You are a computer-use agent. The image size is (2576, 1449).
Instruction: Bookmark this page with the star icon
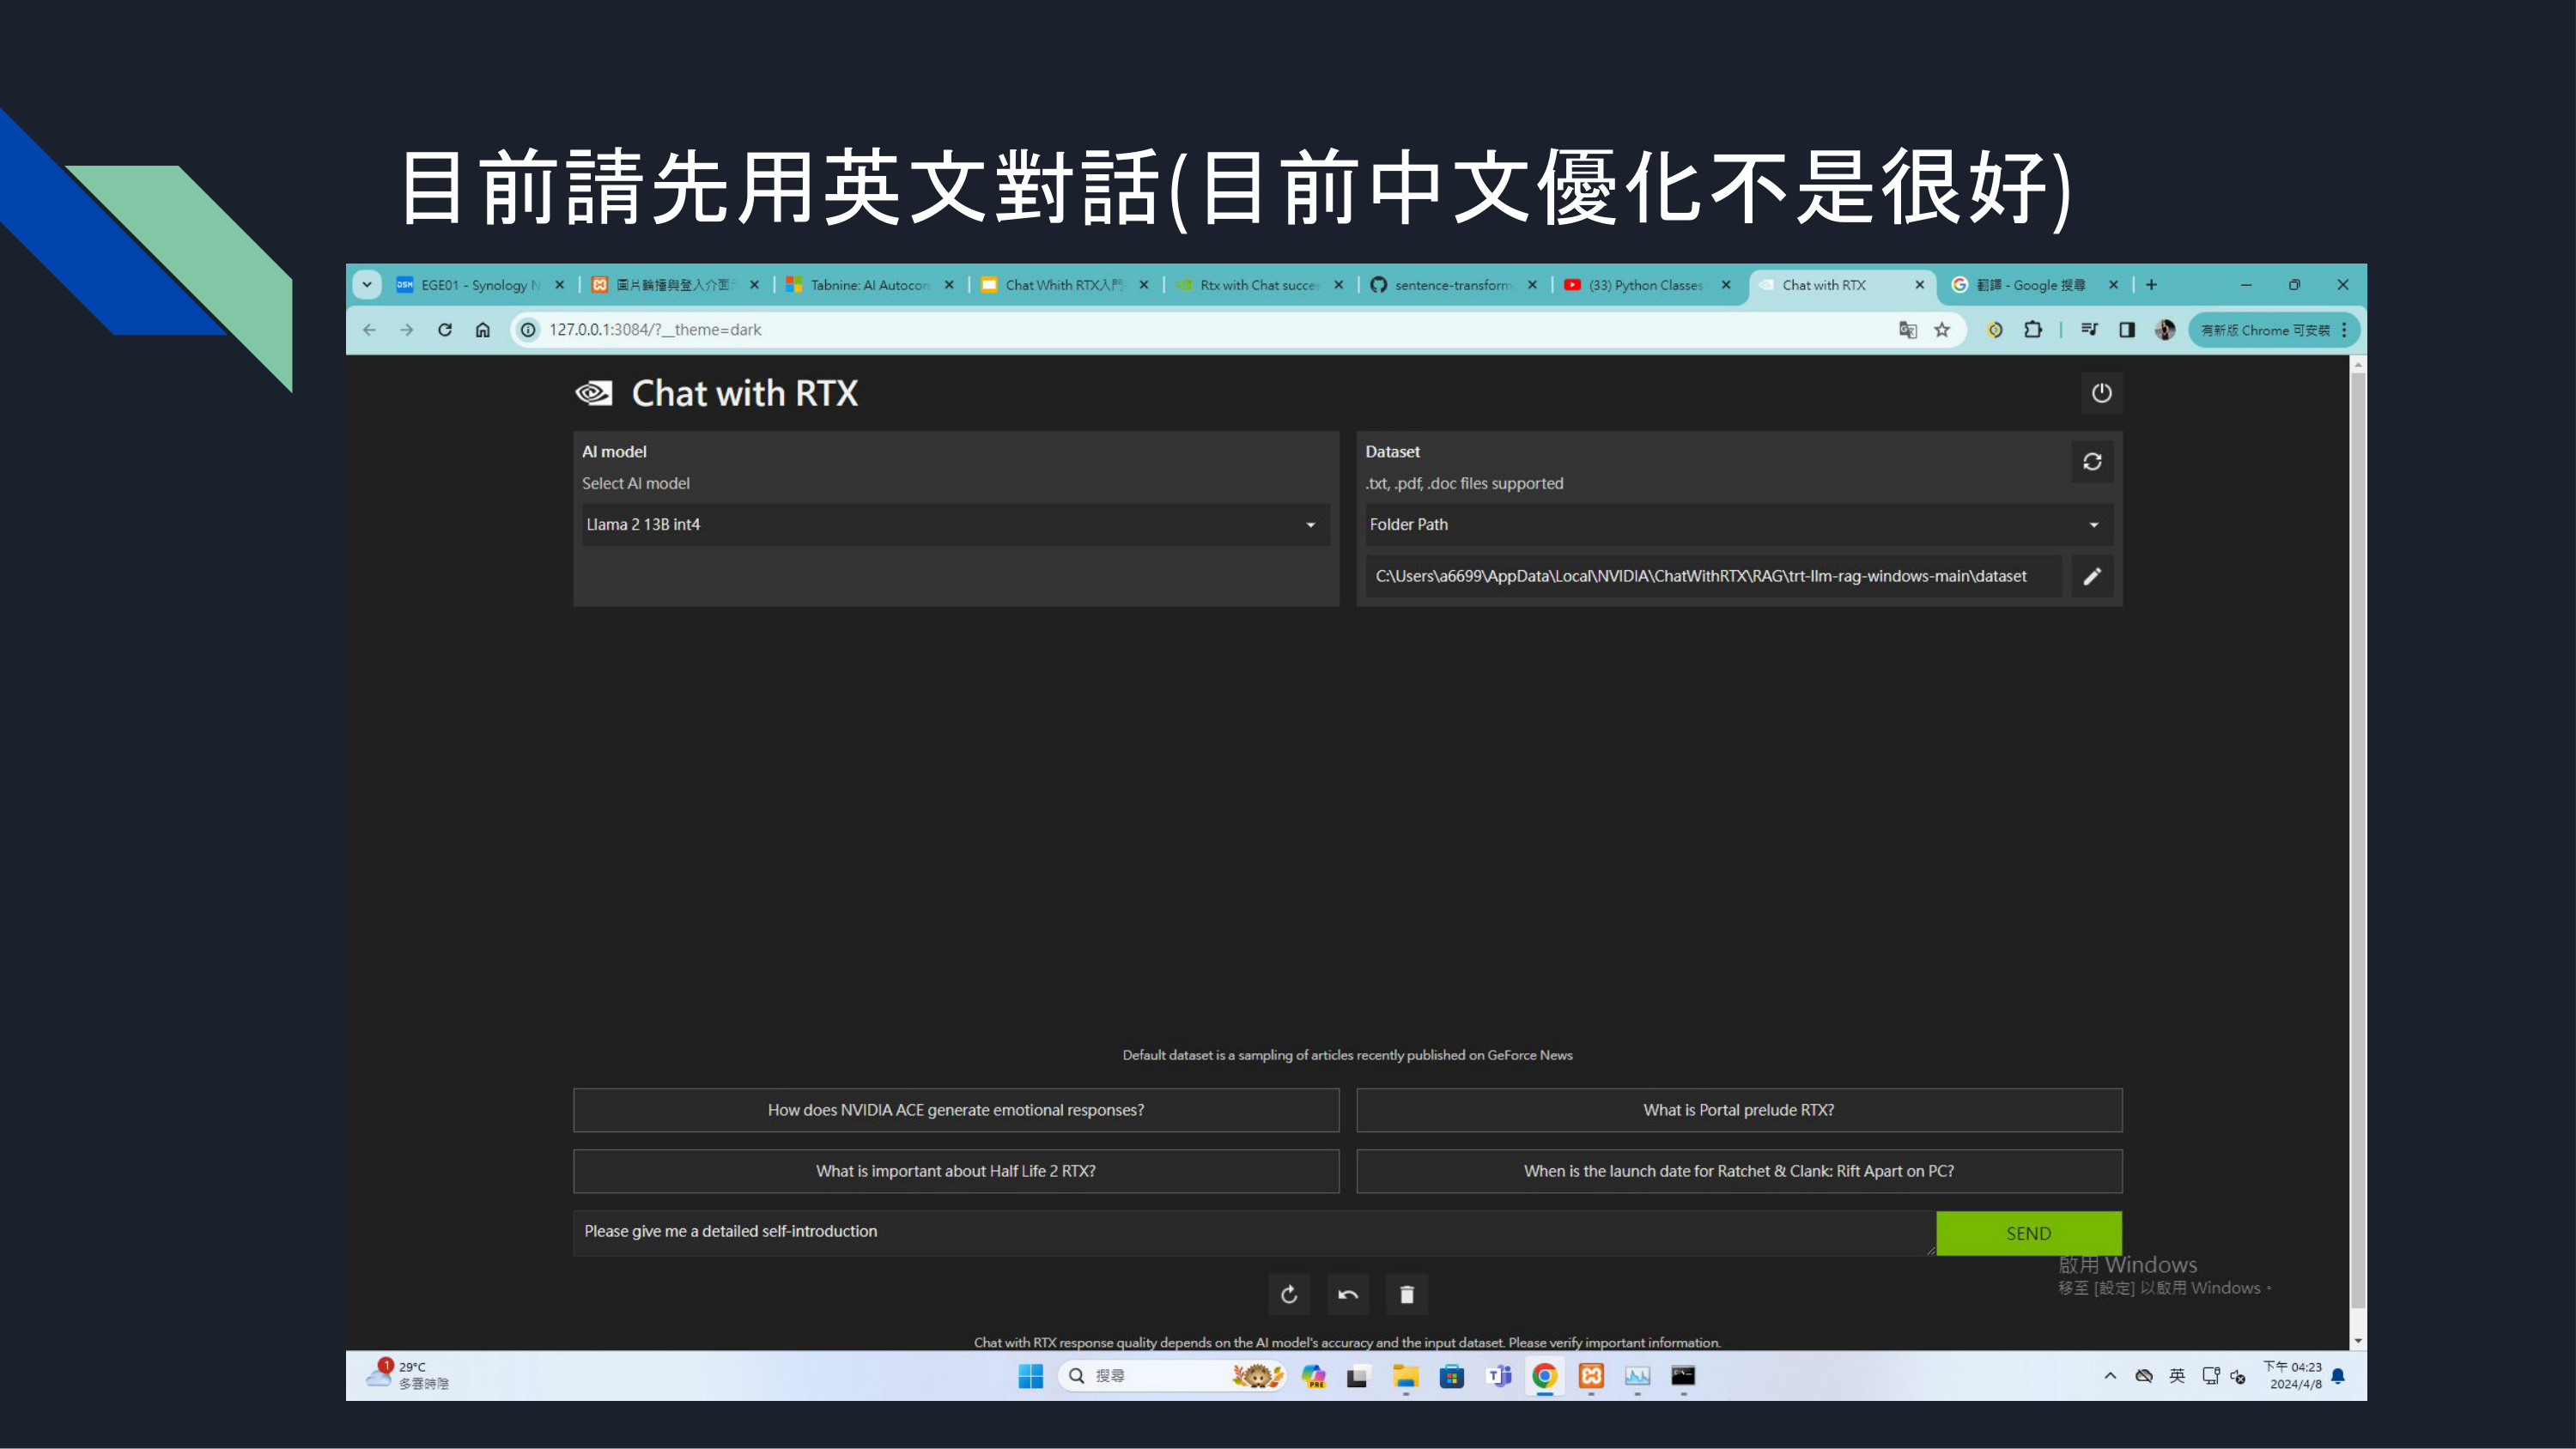[1942, 329]
